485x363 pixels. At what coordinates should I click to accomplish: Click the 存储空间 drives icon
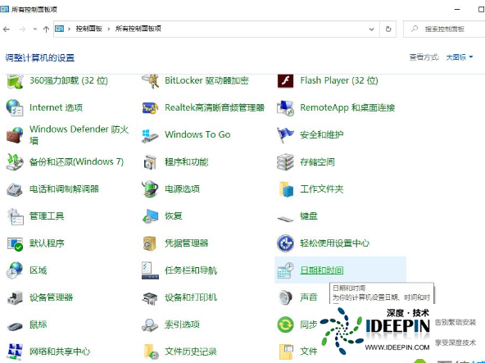click(x=285, y=162)
